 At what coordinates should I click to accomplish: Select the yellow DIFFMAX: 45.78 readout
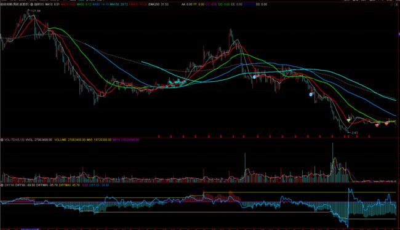(x=69, y=185)
